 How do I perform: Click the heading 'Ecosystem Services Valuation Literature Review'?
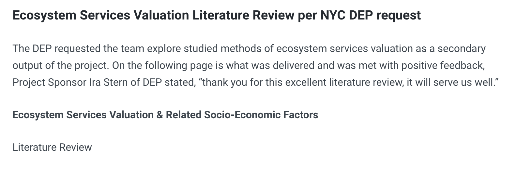153,15
